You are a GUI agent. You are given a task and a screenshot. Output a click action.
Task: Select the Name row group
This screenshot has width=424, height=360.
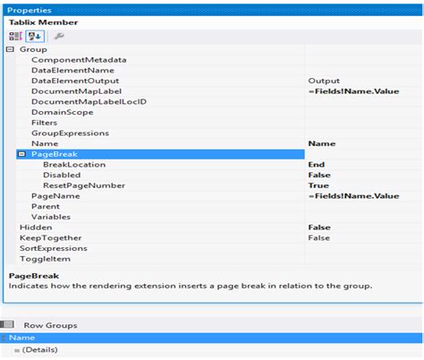[211, 338]
